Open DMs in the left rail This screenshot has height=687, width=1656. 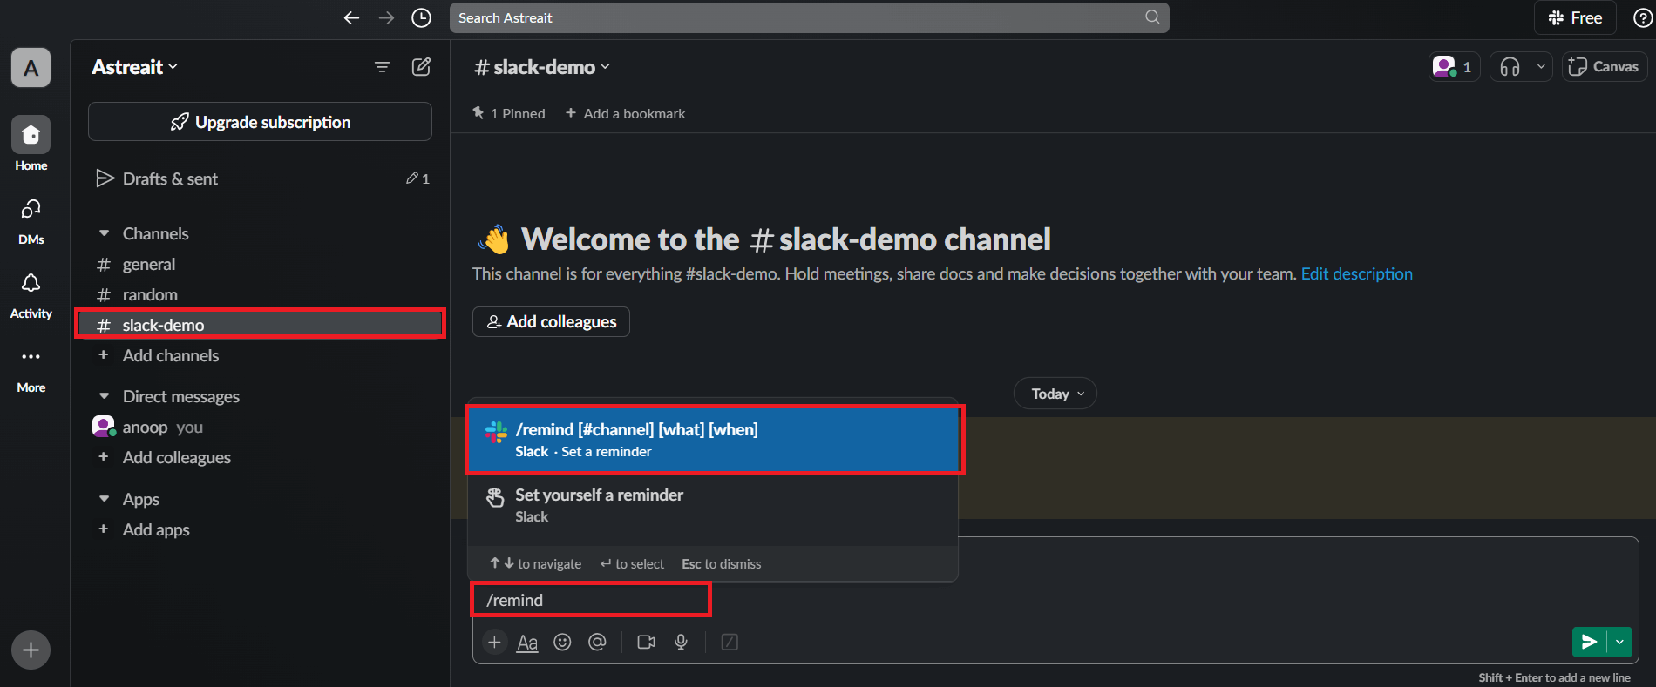pyautogui.click(x=31, y=220)
